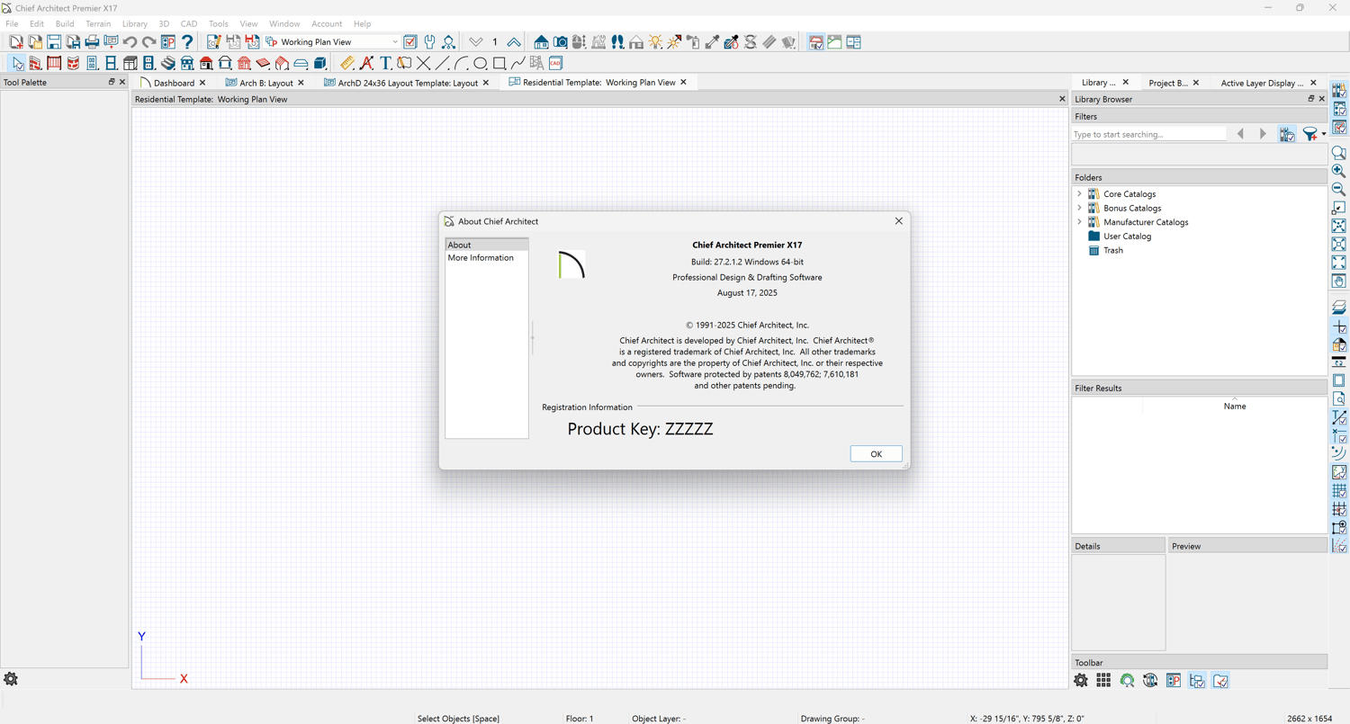Open the File menu
Image resolution: width=1350 pixels, height=724 pixels.
click(12, 23)
